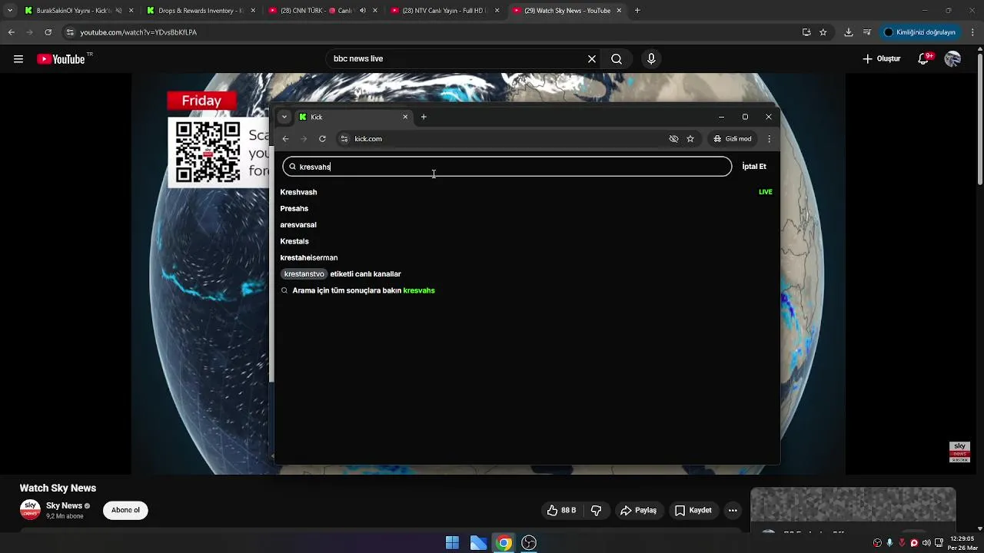The image size is (984, 553).
Task: Reload the YouTube page
Action: (48, 32)
